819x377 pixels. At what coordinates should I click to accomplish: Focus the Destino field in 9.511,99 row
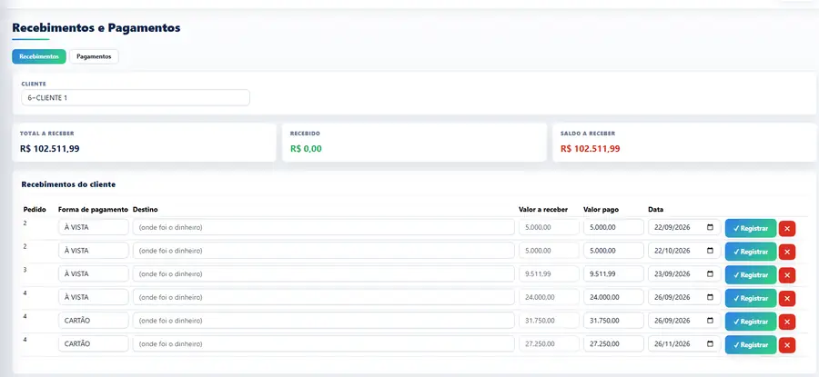323,273
